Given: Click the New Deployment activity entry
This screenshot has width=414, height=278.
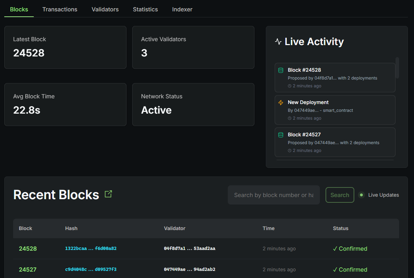Looking at the screenshot, I should click(335, 110).
